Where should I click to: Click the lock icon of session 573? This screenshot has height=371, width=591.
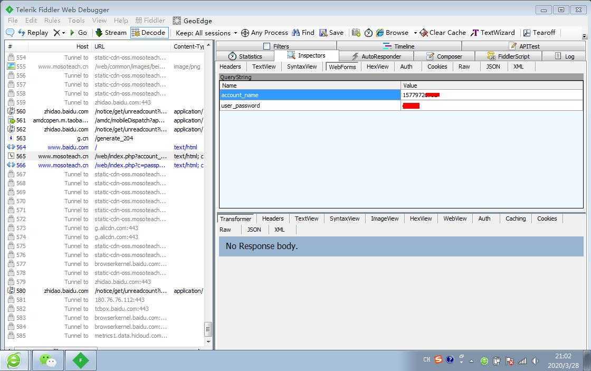point(11,228)
